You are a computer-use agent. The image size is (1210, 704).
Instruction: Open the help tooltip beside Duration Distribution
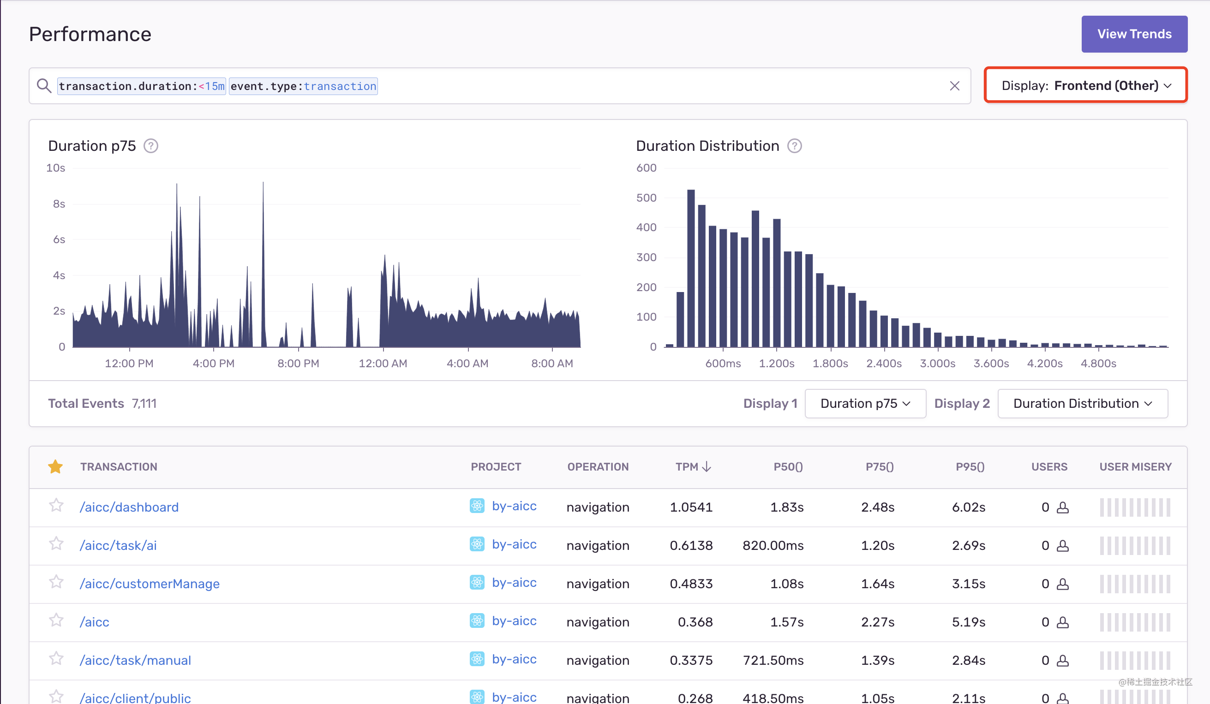pyautogui.click(x=794, y=146)
